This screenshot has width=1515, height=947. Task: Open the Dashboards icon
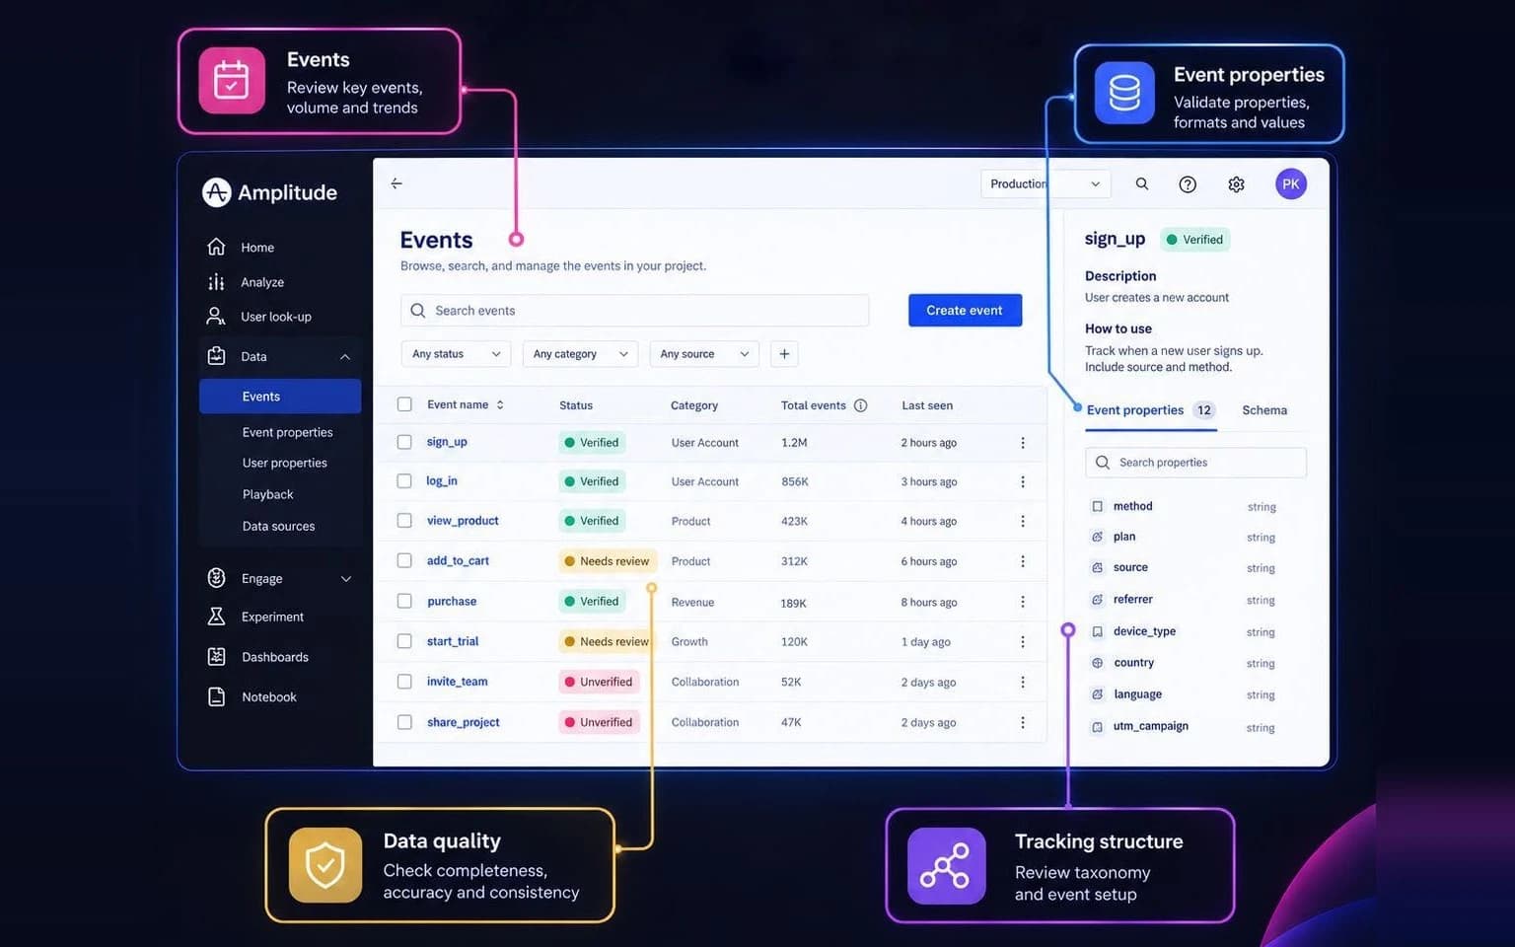click(216, 657)
